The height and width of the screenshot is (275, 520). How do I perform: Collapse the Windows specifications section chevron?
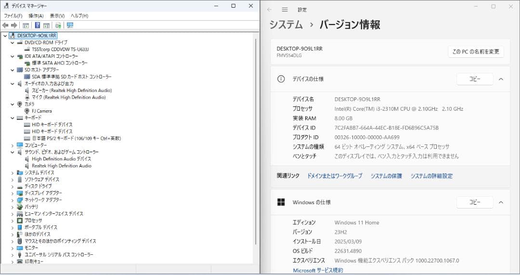(501, 202)
